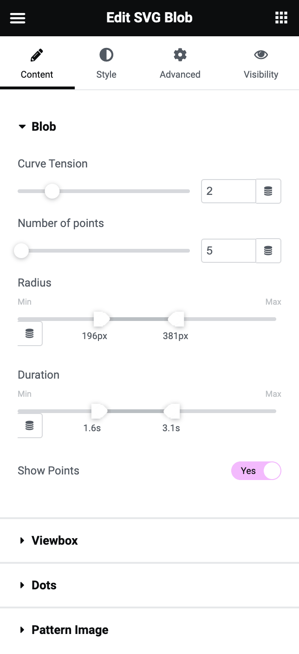Viewport: 299px width, 654px height.
Task: Click the eye icon of Visibility tab
Action: [x=261, y=55]
